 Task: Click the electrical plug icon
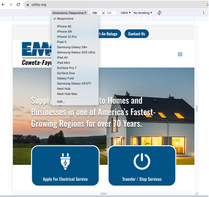pos(65,161)
